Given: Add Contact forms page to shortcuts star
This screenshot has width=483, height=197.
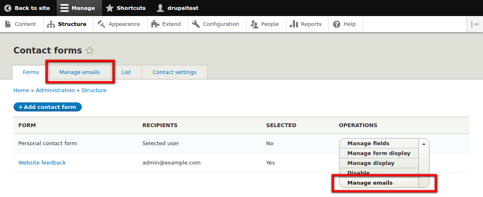Looking at the screenshot, I should [x=90, y=50].
